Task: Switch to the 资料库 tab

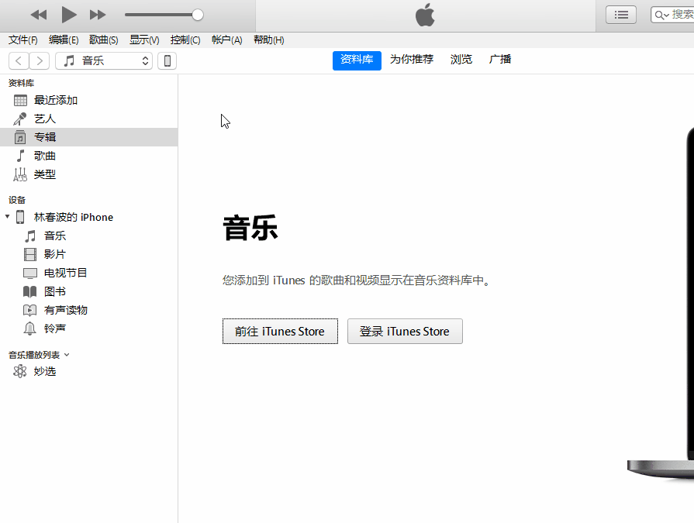Action: 357,60
